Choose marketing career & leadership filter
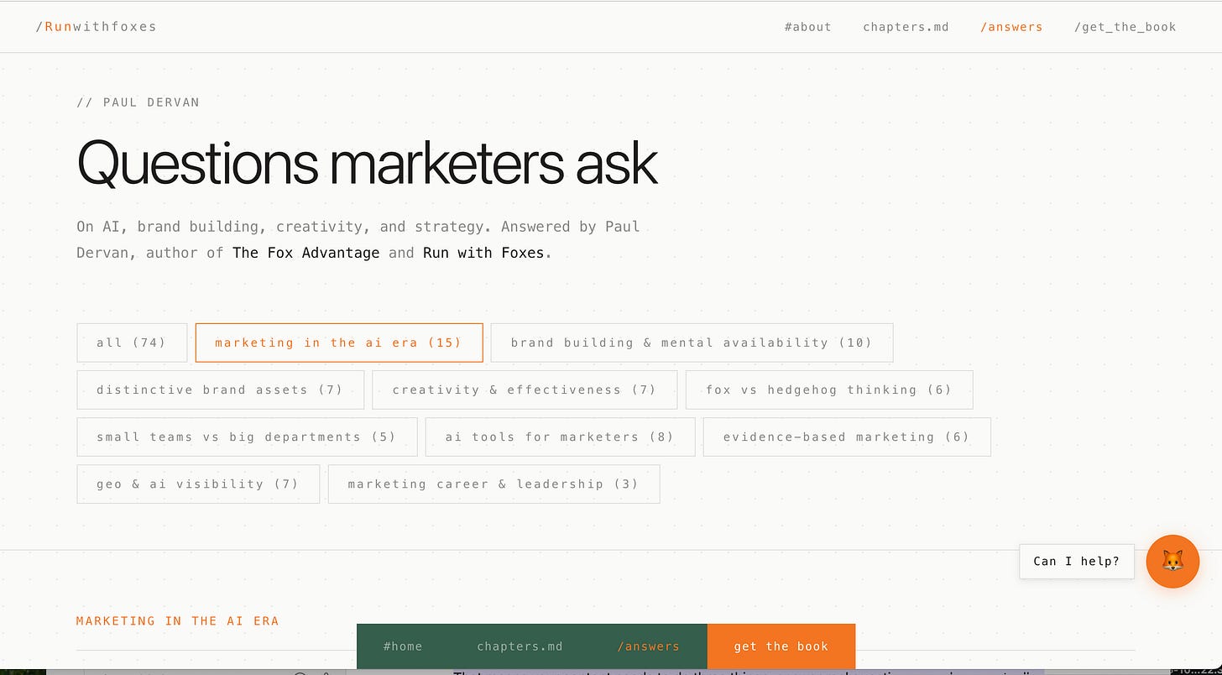The image size is (1222, 675). point(493,484)
